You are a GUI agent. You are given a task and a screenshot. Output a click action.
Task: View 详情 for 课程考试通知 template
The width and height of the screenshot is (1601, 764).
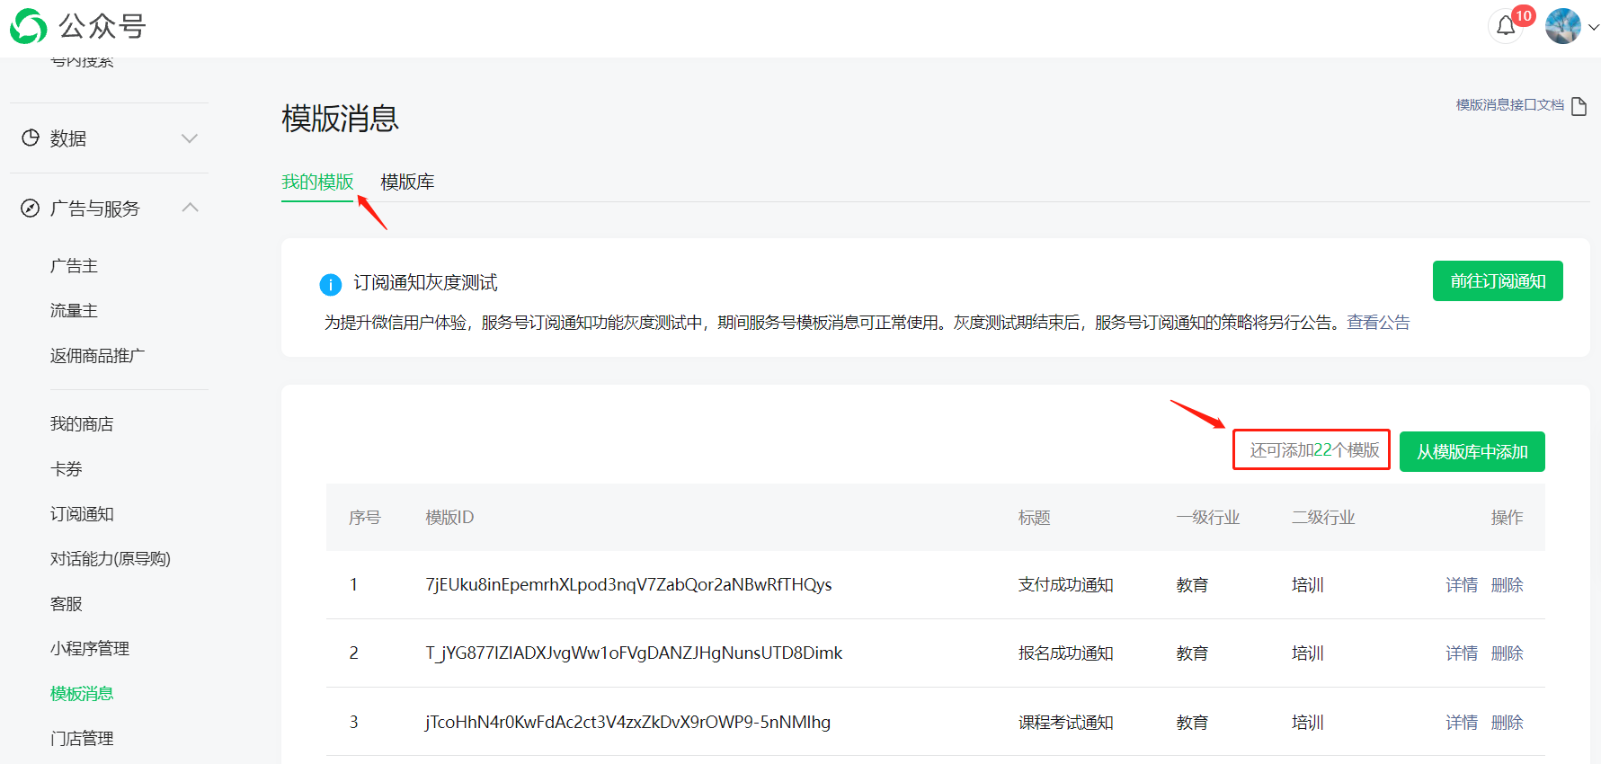1462,723
